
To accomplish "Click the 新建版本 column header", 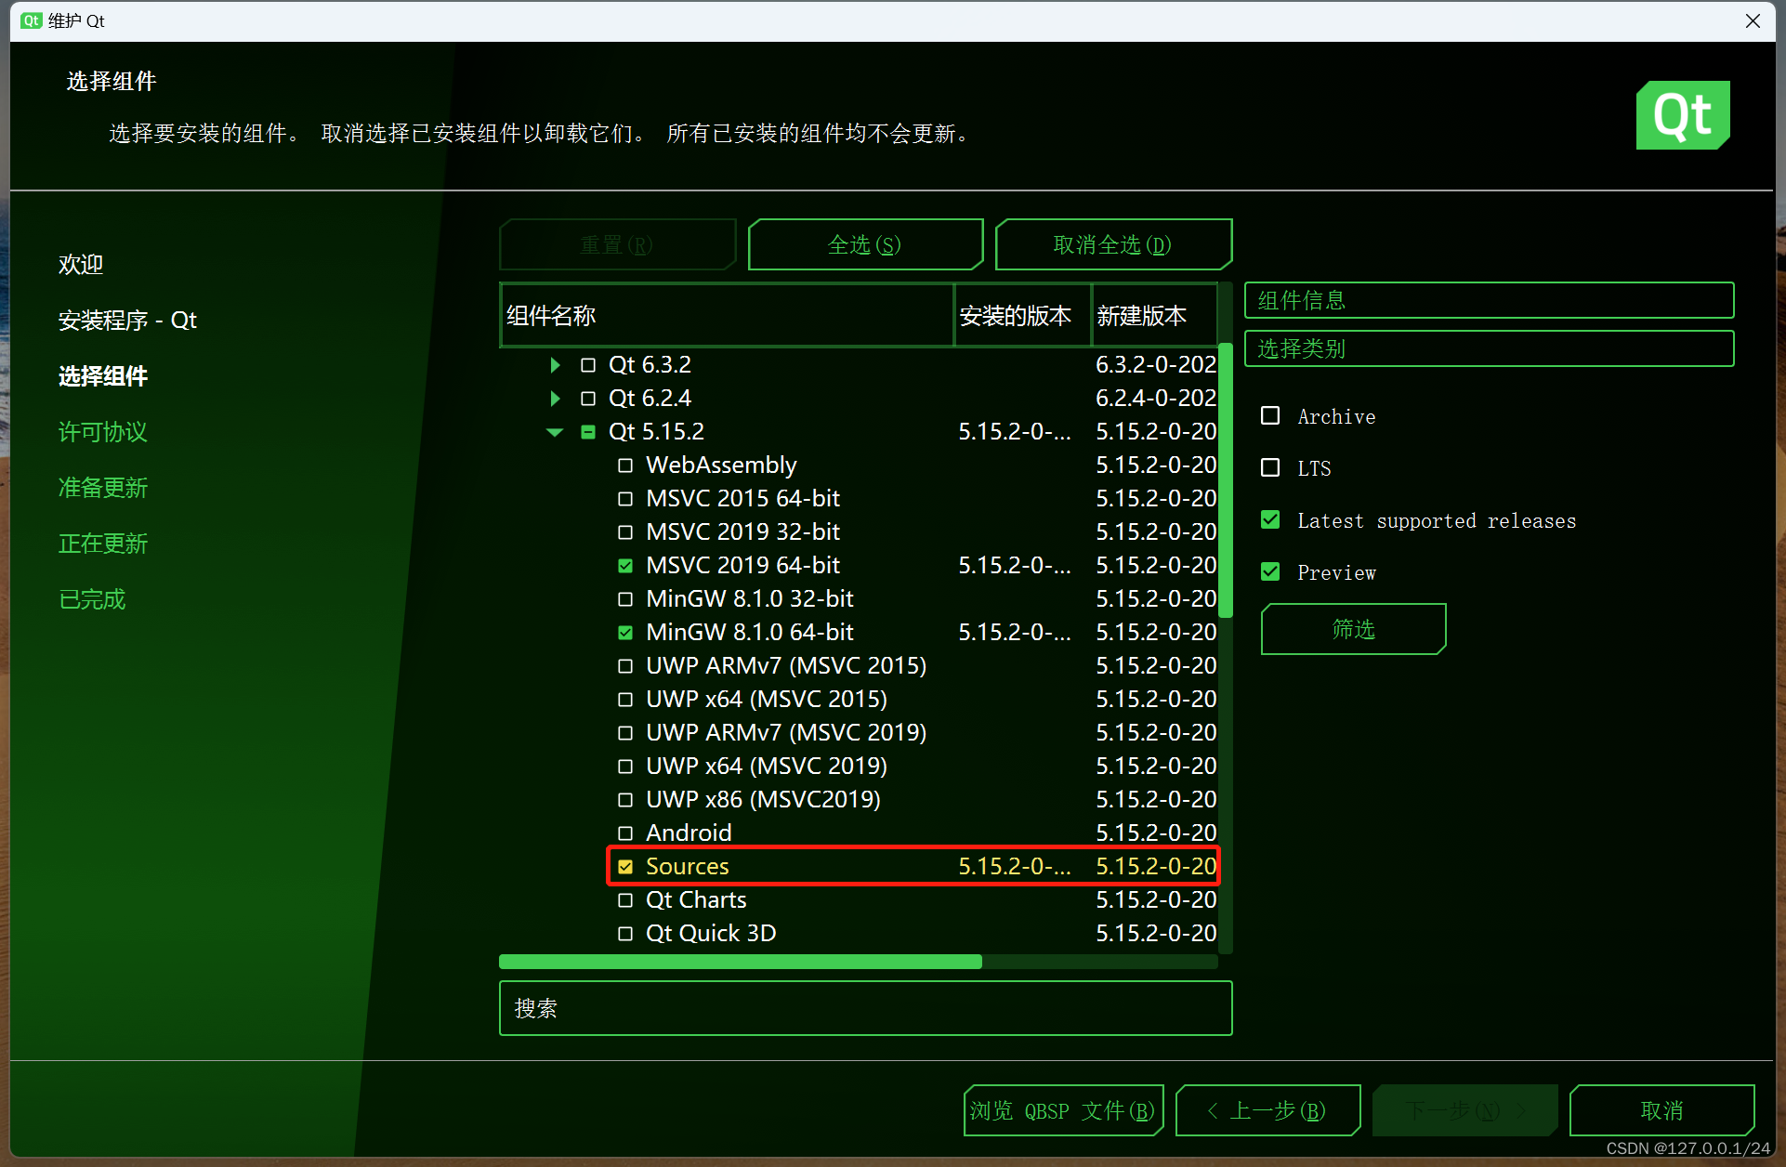I will [1154, 316].
